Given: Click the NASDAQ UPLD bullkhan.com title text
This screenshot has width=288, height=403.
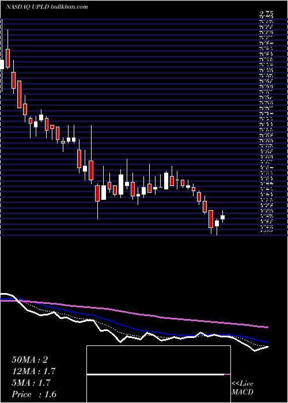Looking at the screenshot, I should [47, 7].
